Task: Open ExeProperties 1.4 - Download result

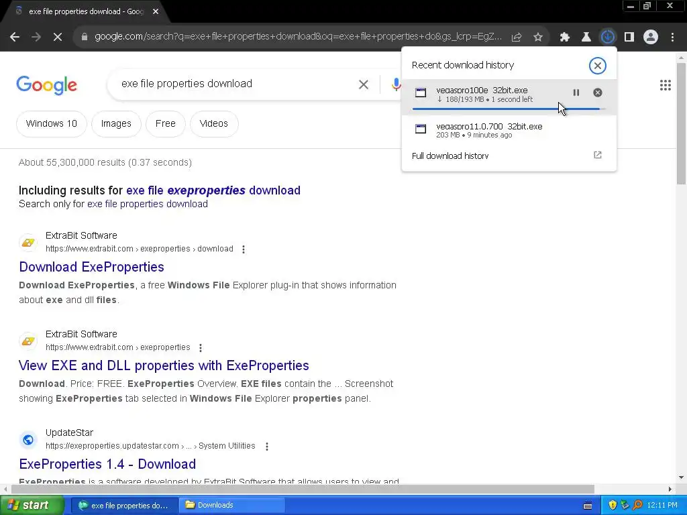Action: click(x=107, y=464)
